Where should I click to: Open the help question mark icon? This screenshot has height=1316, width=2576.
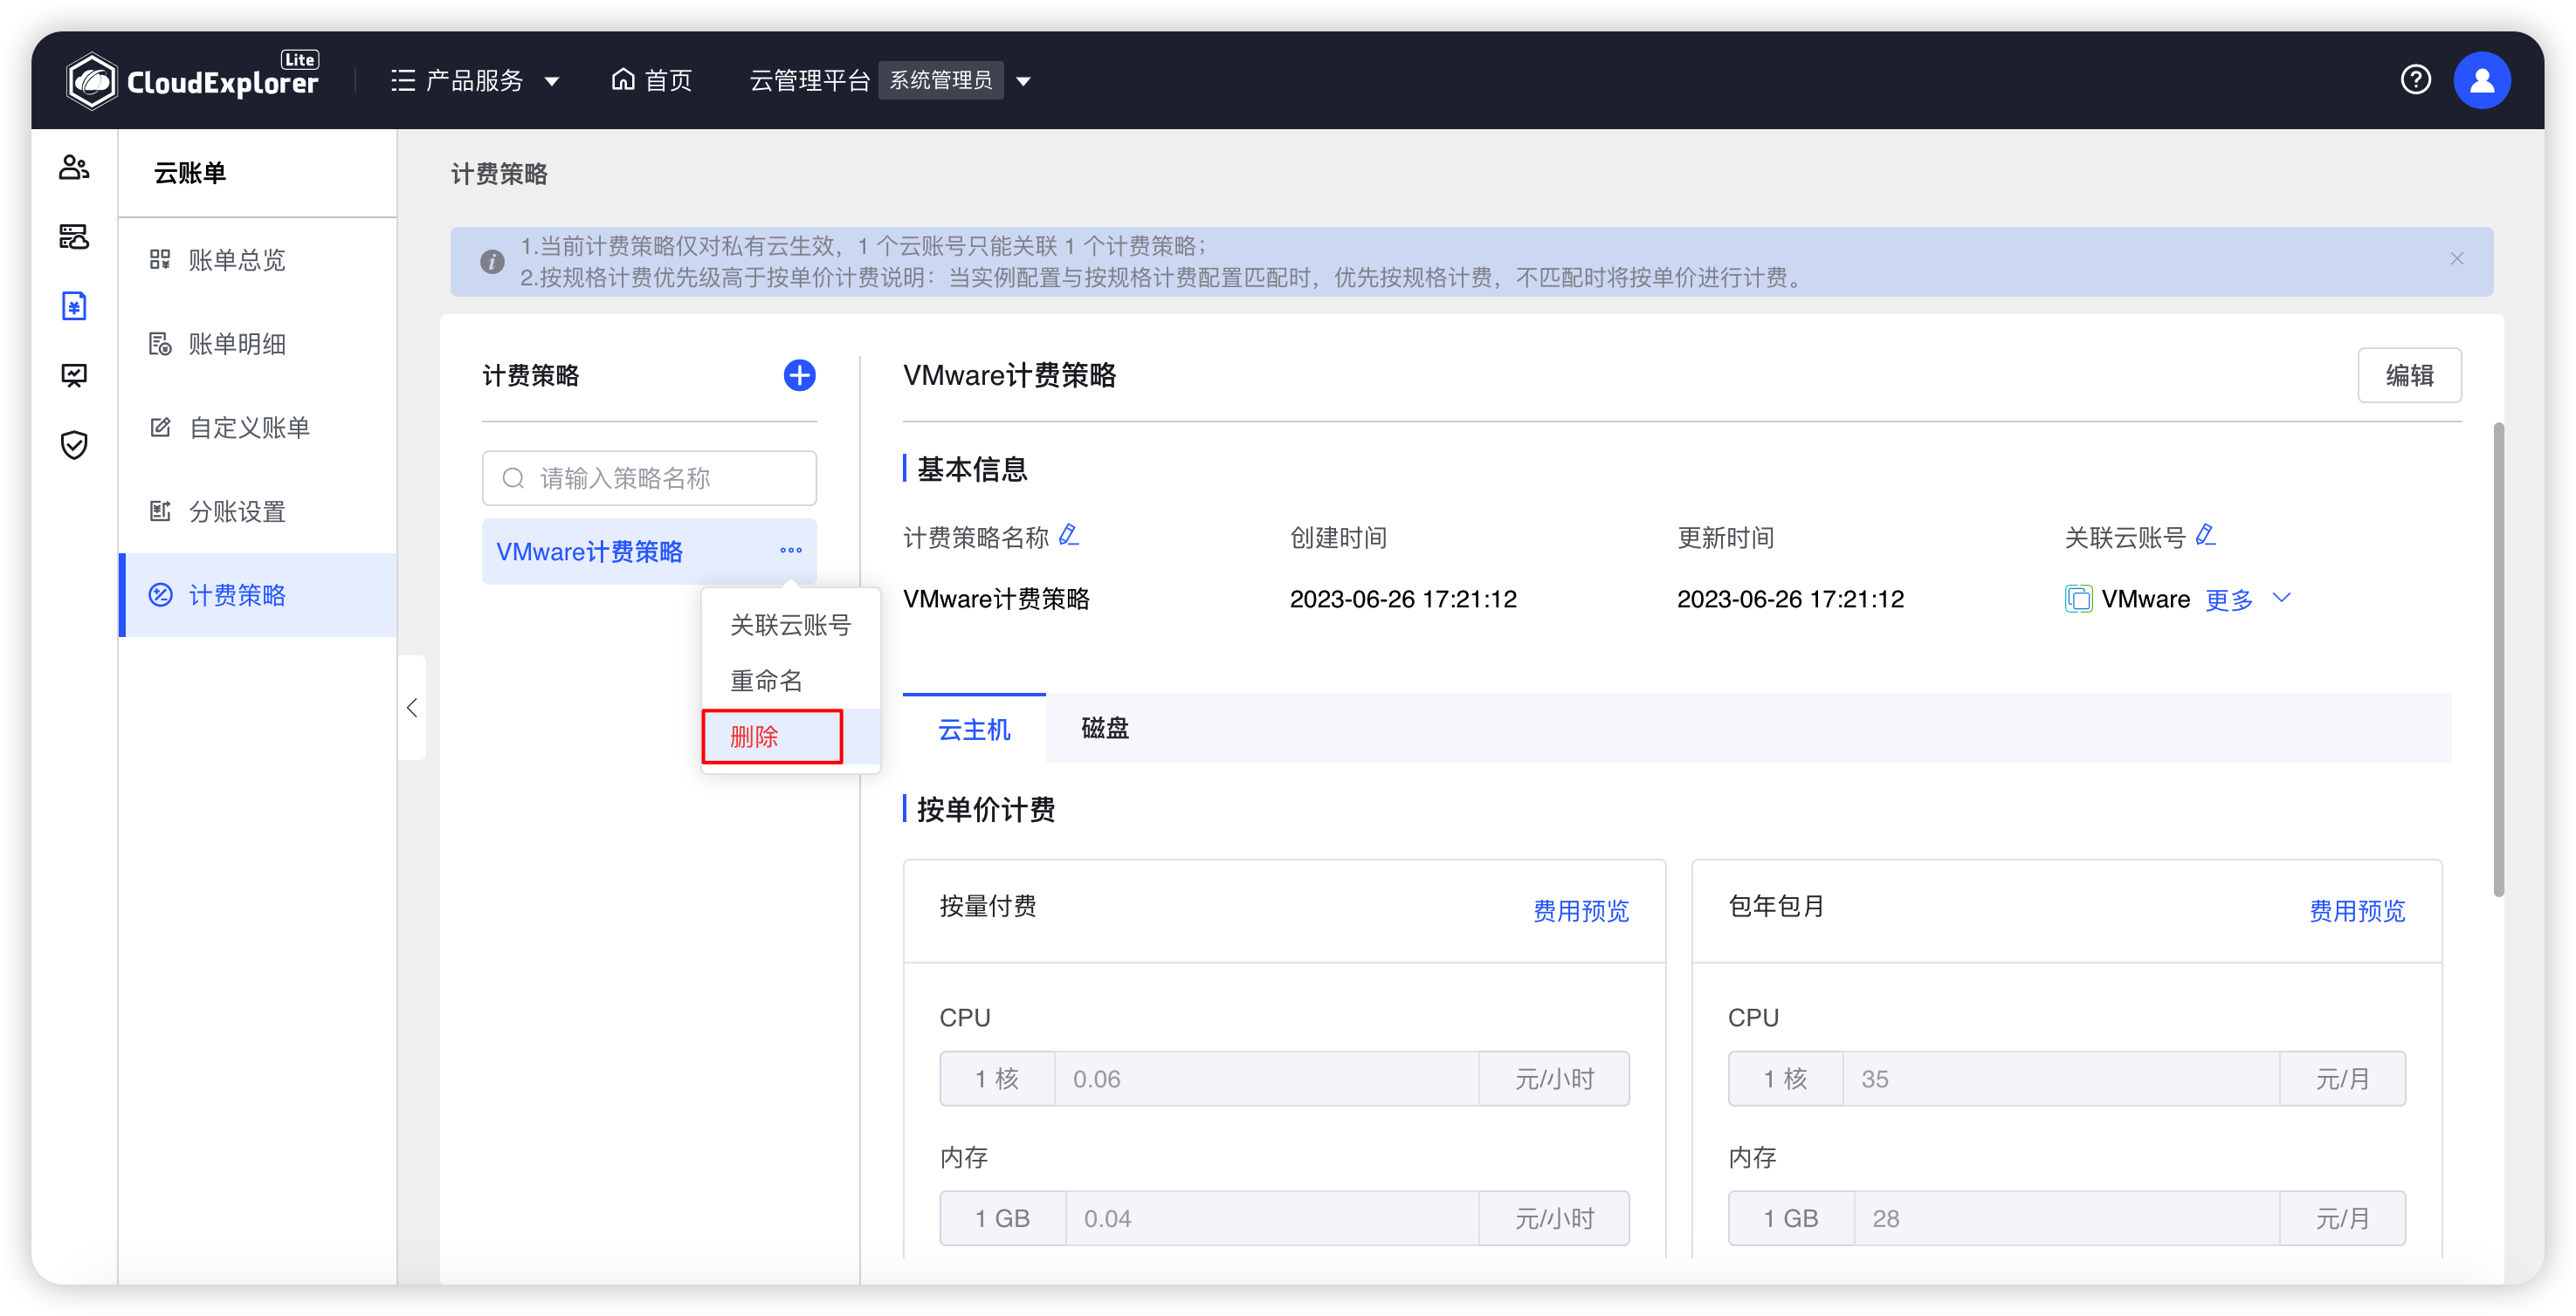(2416, 79)
